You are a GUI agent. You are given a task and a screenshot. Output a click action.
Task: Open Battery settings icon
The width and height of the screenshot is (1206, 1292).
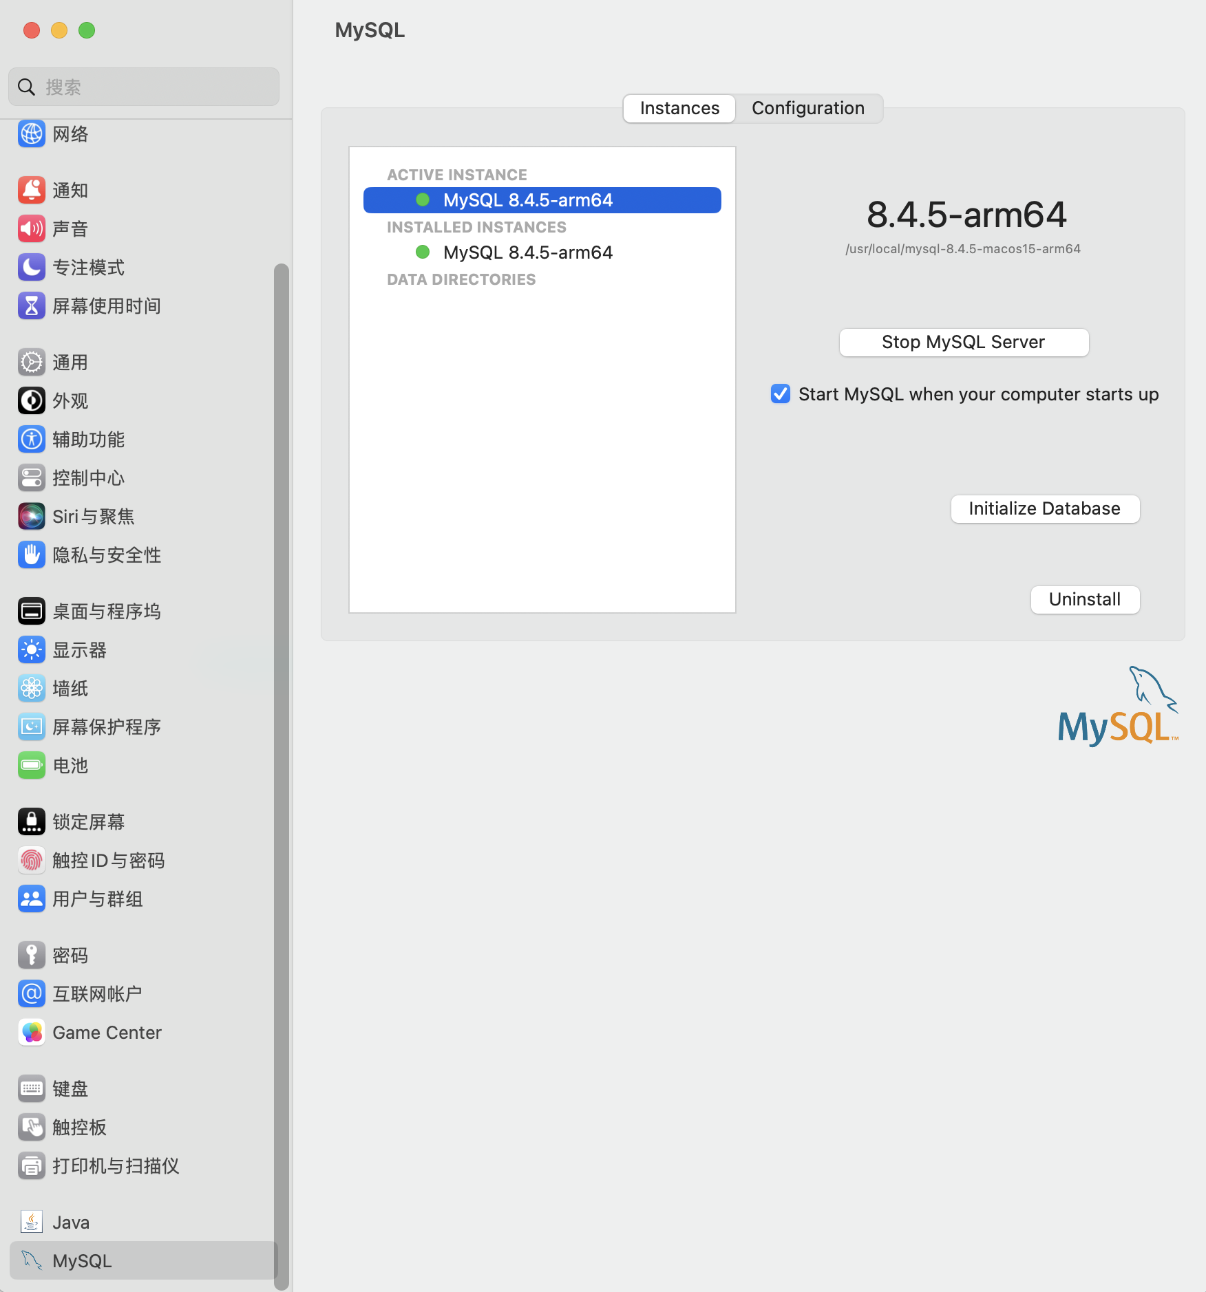(32, 765)
